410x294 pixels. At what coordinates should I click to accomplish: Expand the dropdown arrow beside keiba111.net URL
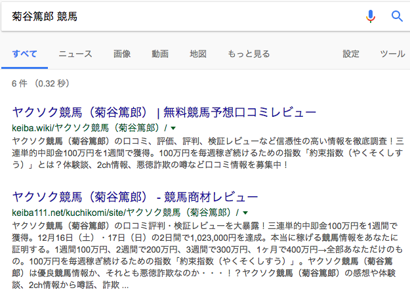pyautogui.click(x=245, y=213)
